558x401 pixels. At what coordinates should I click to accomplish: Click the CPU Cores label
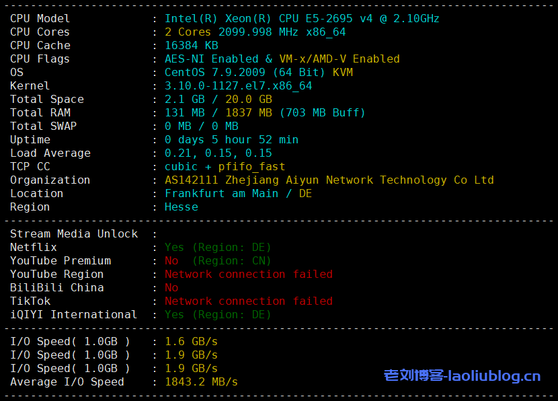click(40, 32)
